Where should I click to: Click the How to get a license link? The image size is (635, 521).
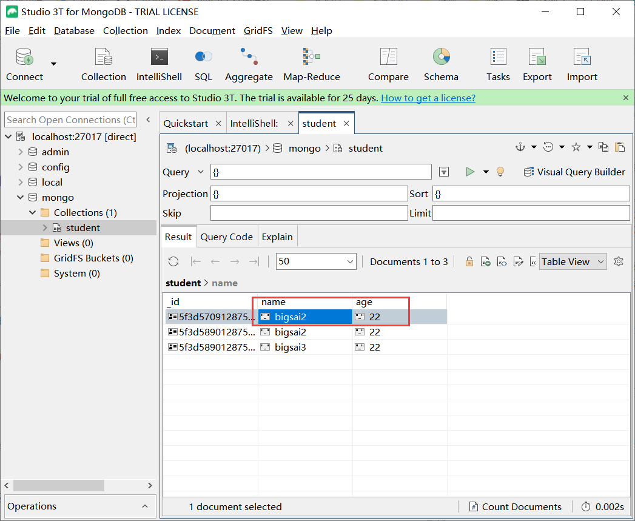pos(428,98)
